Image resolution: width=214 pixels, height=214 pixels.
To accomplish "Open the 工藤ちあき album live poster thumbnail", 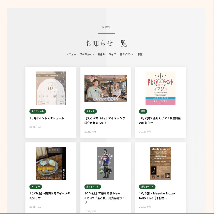I will pyautogui.click(x=106, y=163).
